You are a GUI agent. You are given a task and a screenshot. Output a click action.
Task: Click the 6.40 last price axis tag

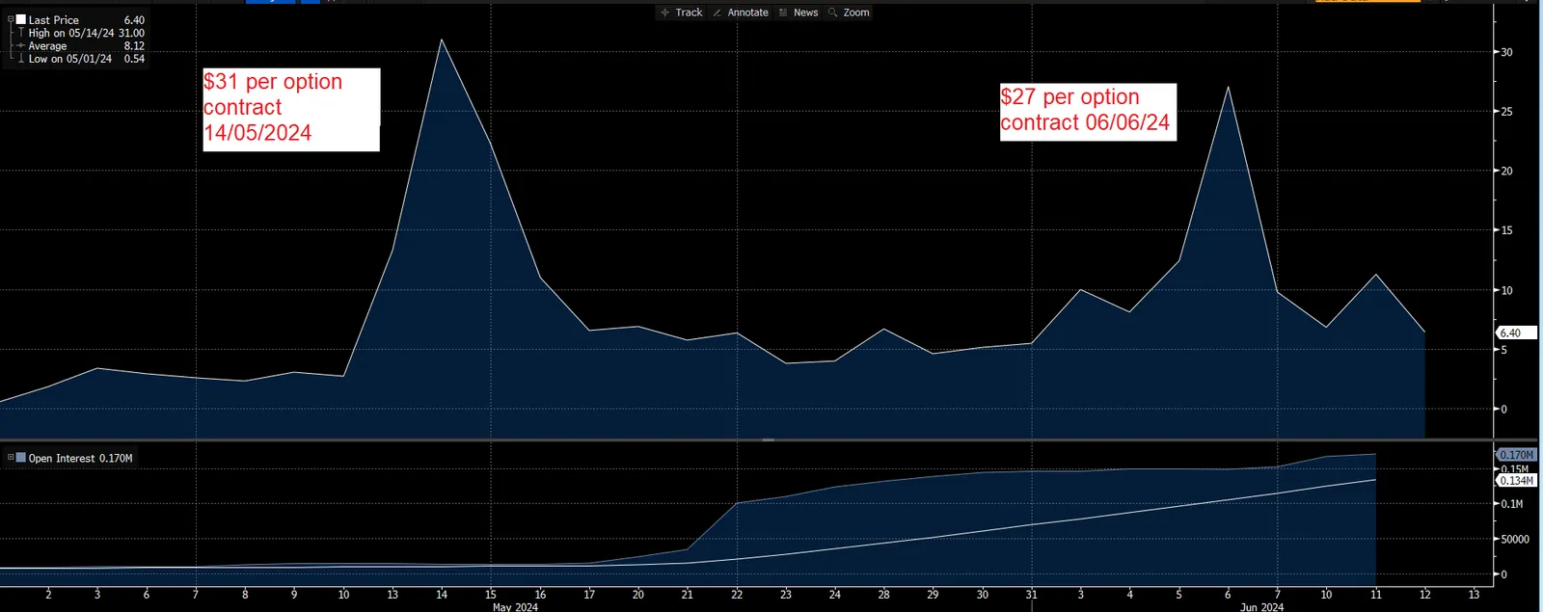1516,333
